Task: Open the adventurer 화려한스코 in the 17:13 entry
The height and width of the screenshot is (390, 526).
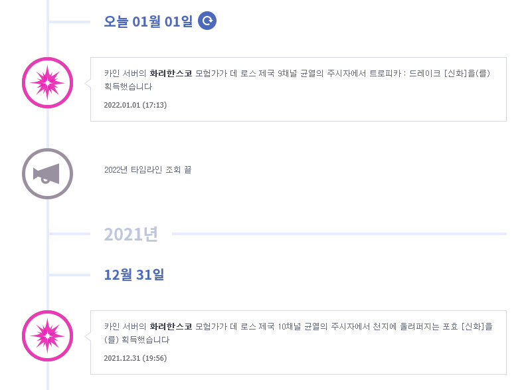Action: pos(171,73)
